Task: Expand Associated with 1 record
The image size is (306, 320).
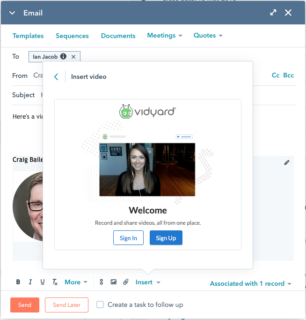Action: click(250, 283)
